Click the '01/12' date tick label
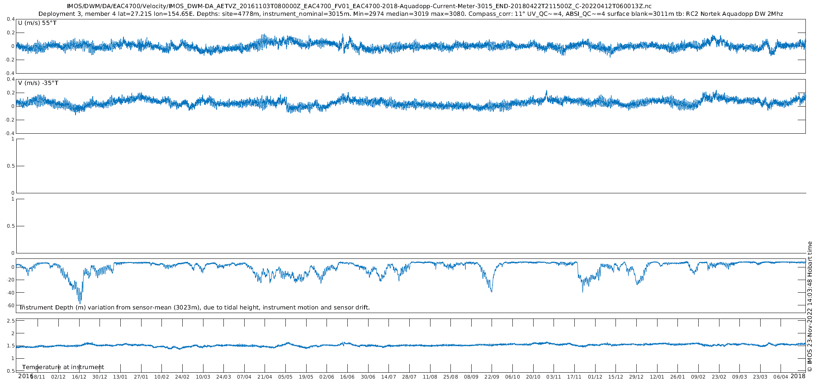Image resolution: width=814 pixels, height=384 pixels. 595,377
